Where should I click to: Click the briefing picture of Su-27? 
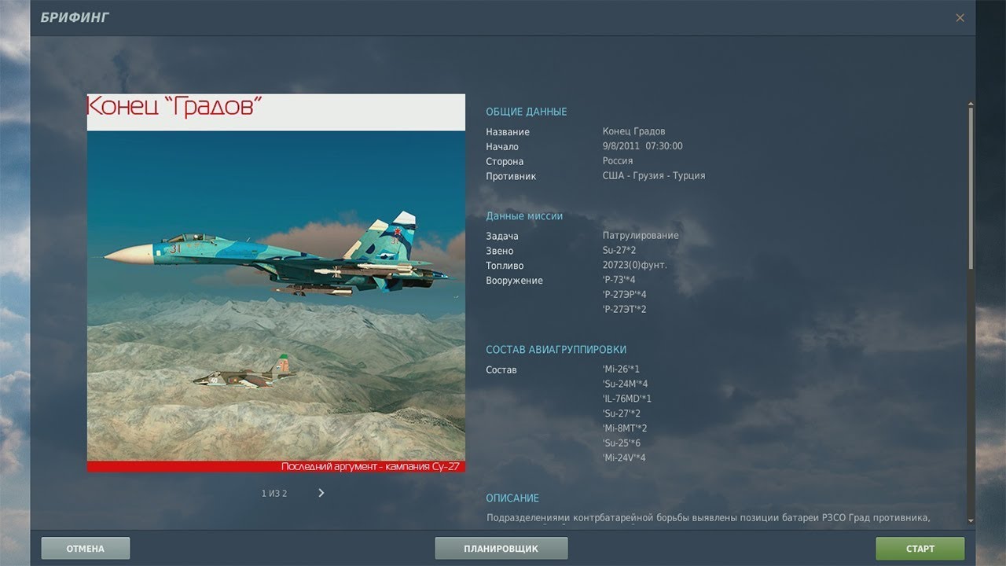[276, 283]
